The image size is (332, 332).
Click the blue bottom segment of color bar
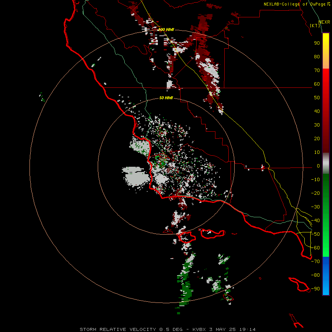[326, 276]
